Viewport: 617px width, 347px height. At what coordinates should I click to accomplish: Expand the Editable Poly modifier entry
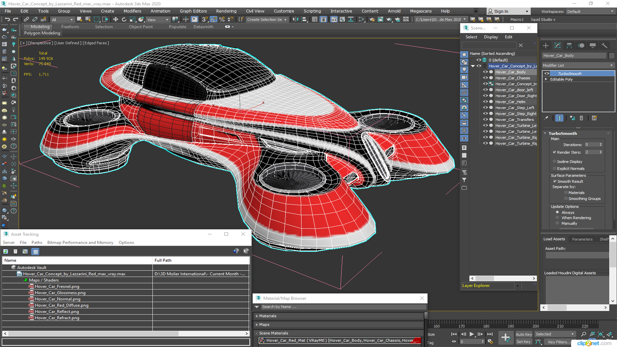(546, 79)
